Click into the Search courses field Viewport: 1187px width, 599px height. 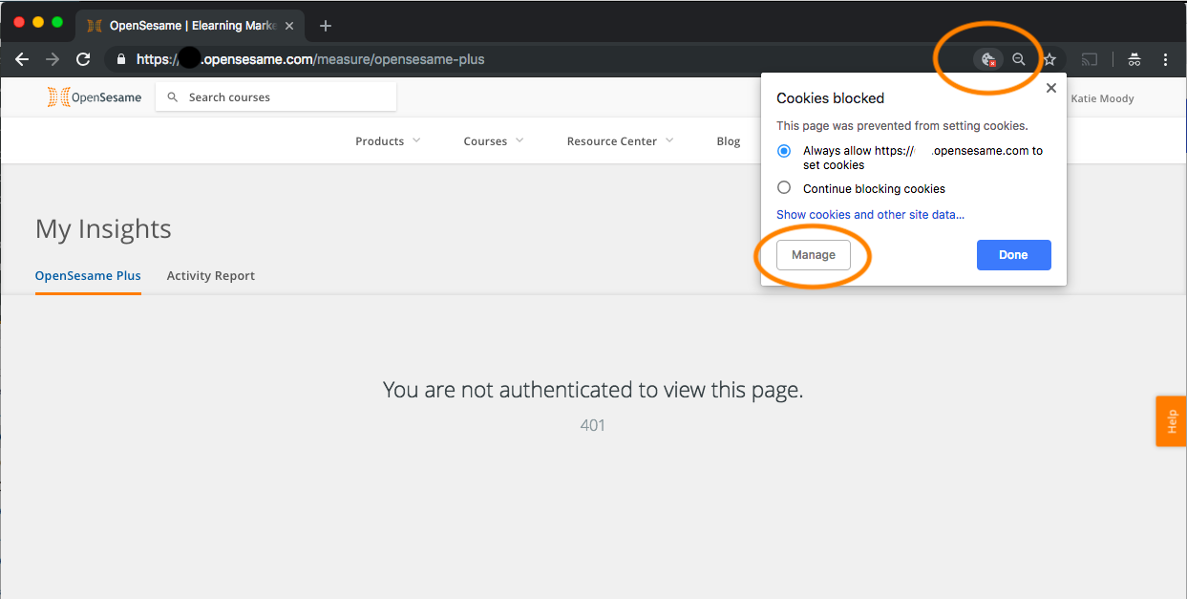click(276, 96)
